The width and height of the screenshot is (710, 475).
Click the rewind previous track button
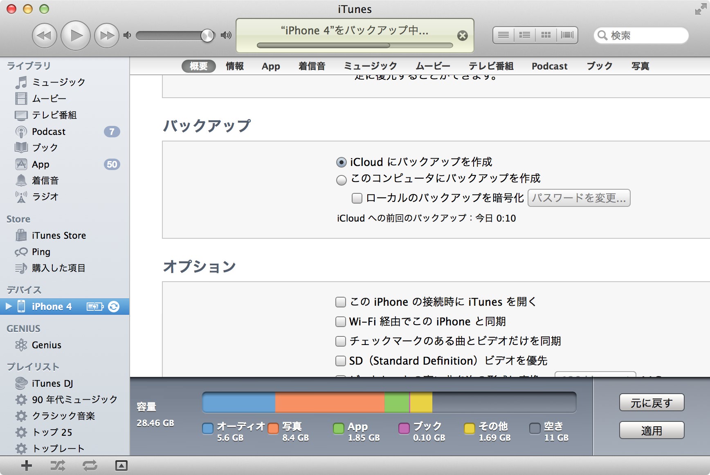44,36
